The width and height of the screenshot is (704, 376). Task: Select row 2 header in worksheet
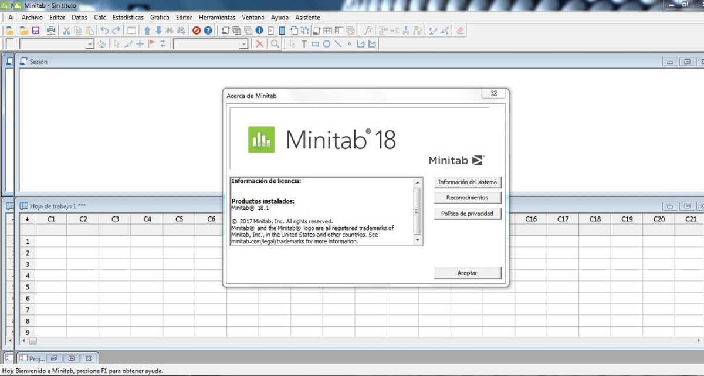(x=28, y=253)
